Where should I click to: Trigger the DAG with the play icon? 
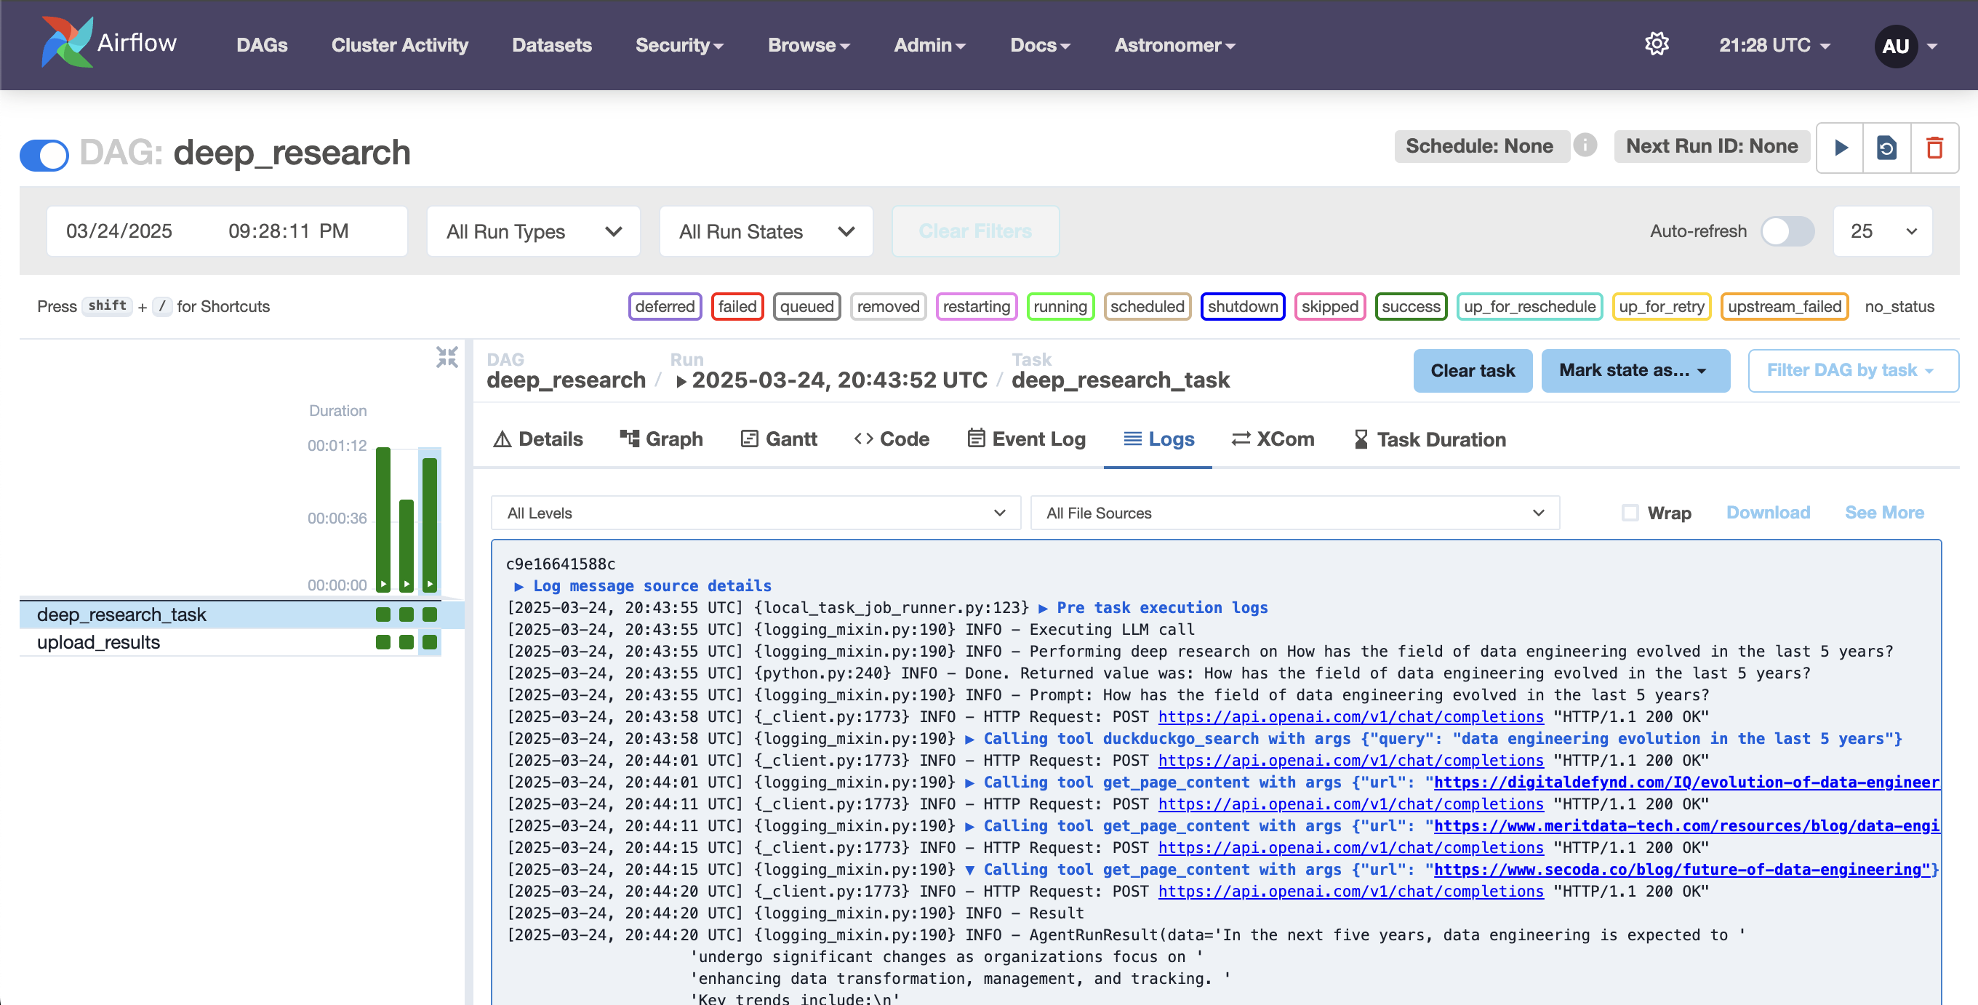point(1840,148)
